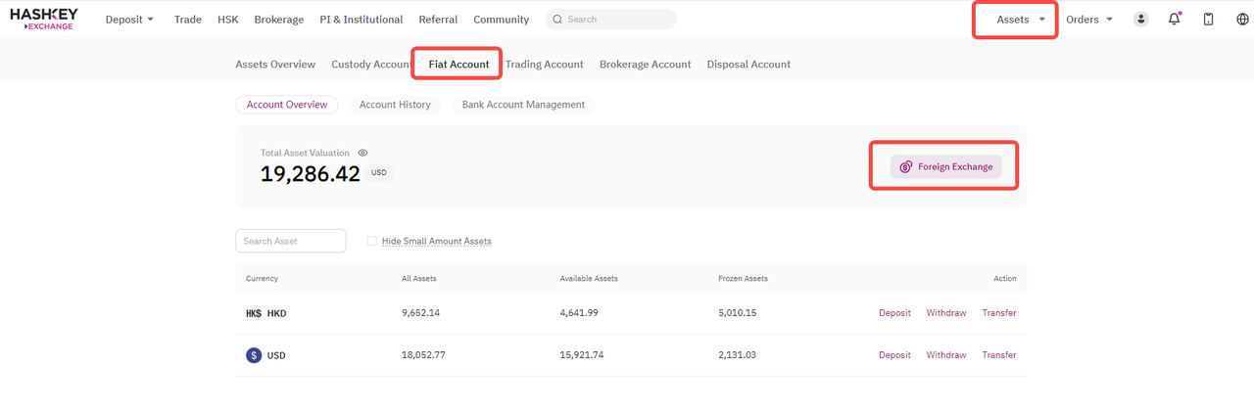Switch to Custody Account tab
Image resolution: width=1254 pixels, height=414 pixels.
[371, 65]
